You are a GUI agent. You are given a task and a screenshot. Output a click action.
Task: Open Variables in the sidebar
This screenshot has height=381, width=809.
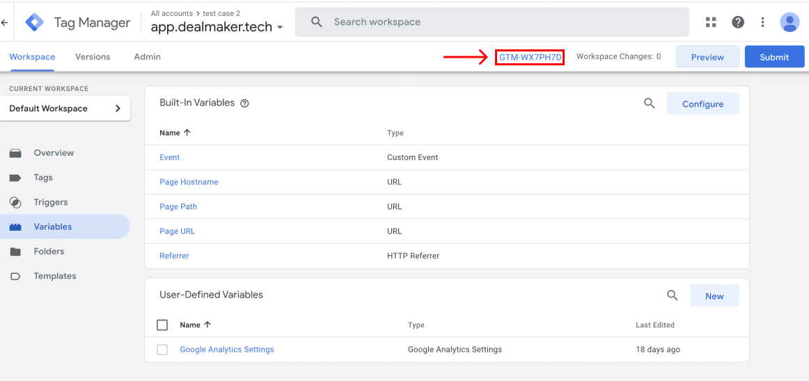click(x=65, y=227)
